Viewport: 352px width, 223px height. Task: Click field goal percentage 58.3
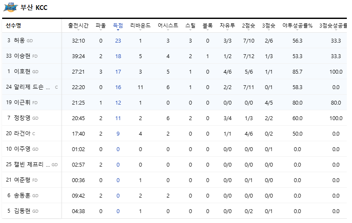coord(297,87)
